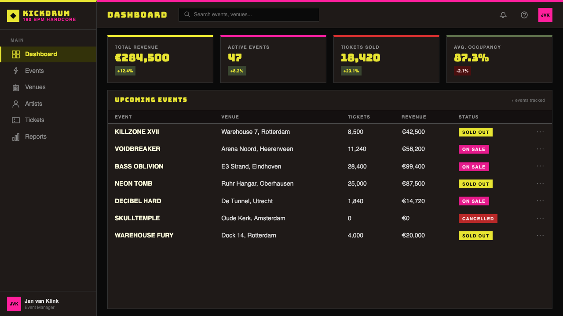Focus the Search events, venues field
The width and height of the screenshot is (563, 316).
pyautogui.click(x=249, y=14)
